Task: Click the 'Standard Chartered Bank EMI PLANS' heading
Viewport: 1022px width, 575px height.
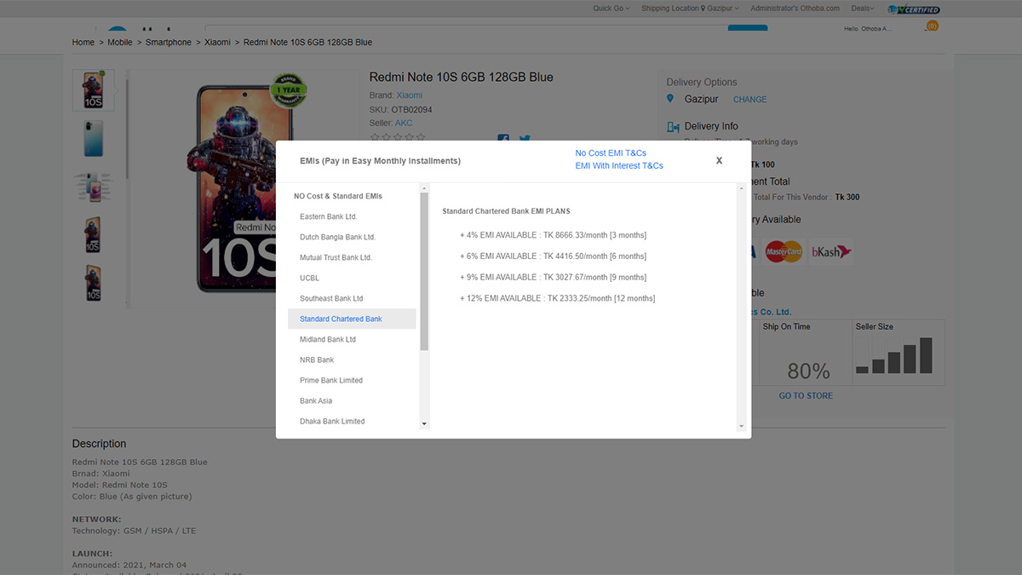Action: tap(506, 211)
